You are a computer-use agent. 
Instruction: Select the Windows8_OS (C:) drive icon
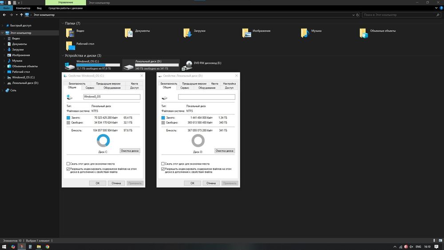point(70,66)
